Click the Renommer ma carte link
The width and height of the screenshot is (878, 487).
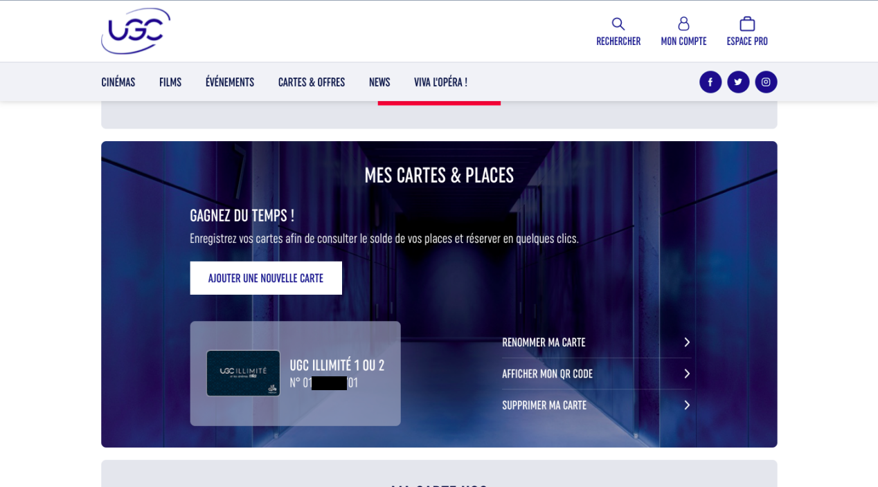tap(544, 342)
